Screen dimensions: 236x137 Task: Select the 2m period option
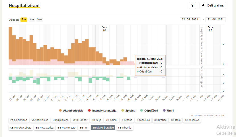24,20
